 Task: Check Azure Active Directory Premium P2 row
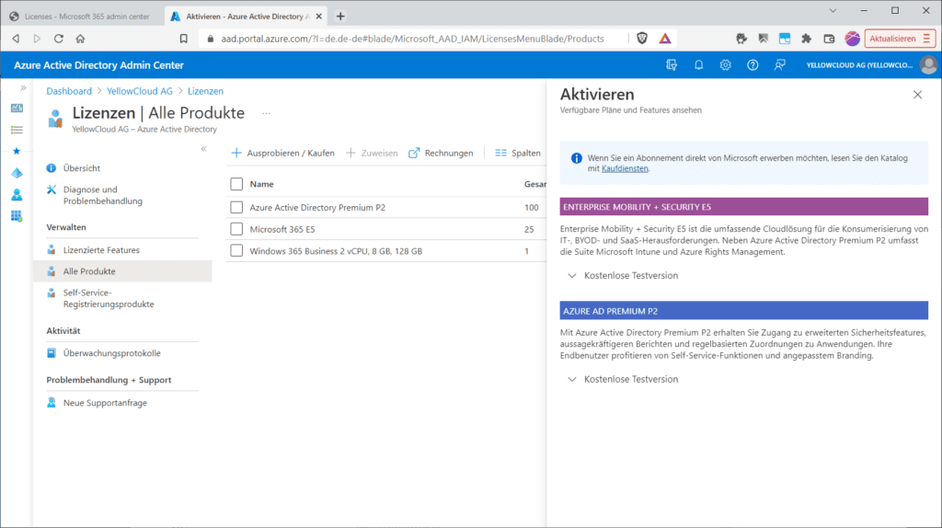236,207
